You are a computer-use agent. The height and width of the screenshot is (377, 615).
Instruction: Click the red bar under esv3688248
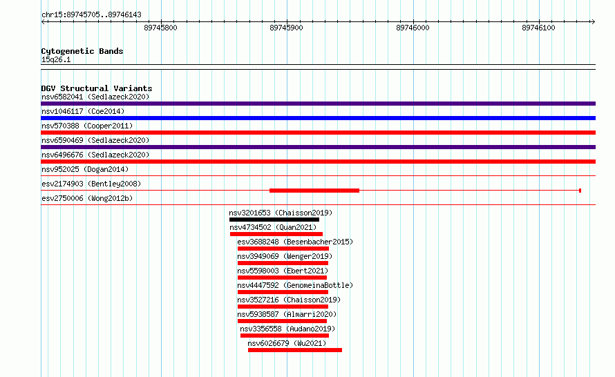tap(283, 249)
